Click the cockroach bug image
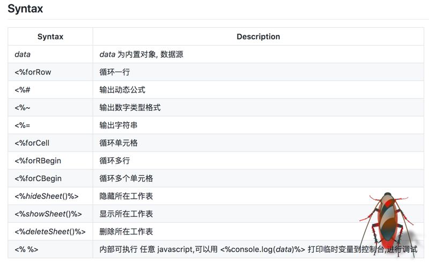This screenshot has width=429, height=263. [391, 221]
